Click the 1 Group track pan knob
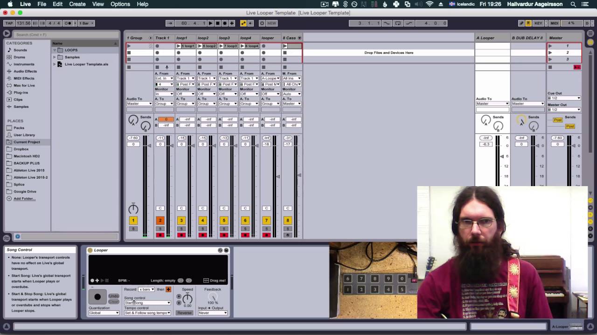 pos(133,209)
